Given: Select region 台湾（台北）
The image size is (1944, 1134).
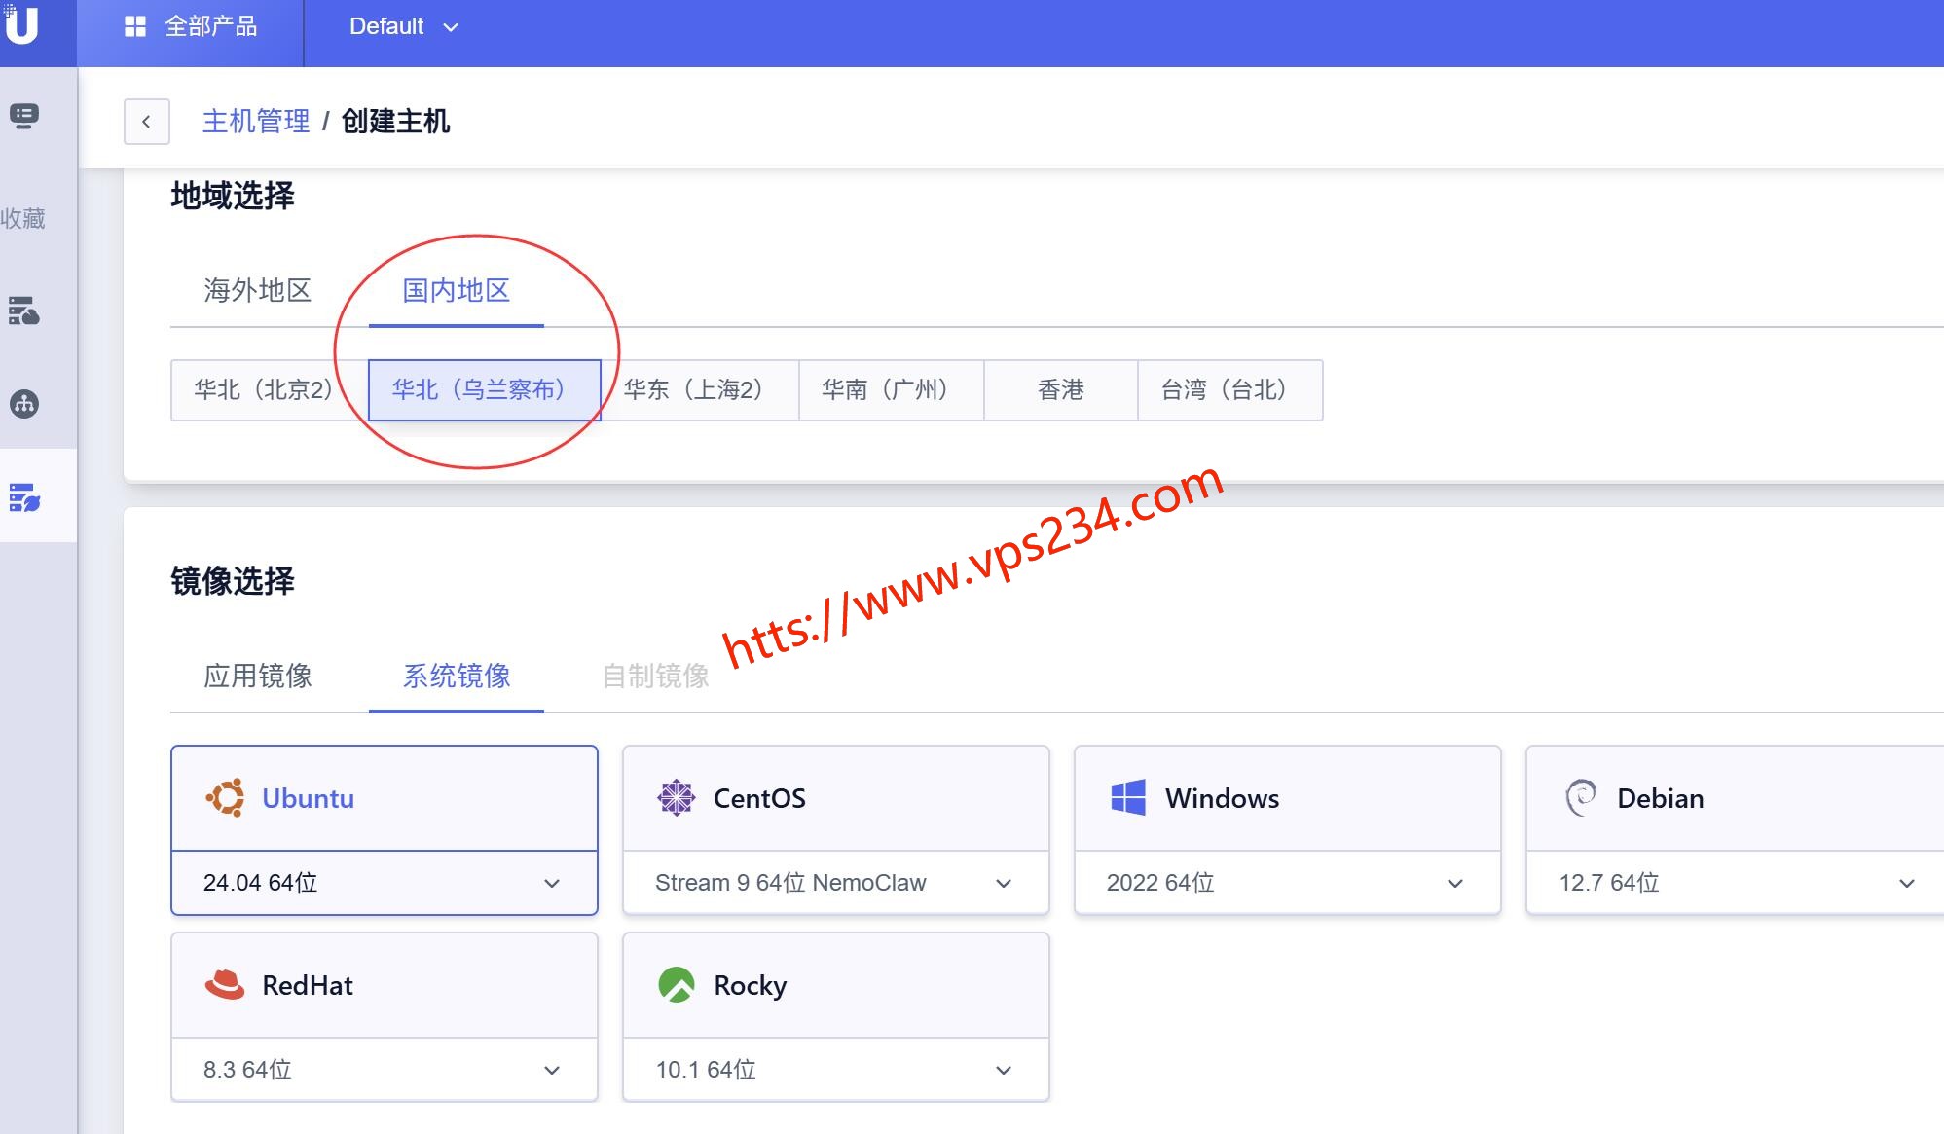Looking at the screenshot, I should pyautogui.click(x=1230, y=390).
